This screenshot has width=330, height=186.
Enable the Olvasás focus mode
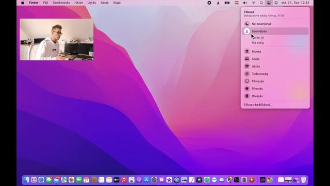[275, 96]
